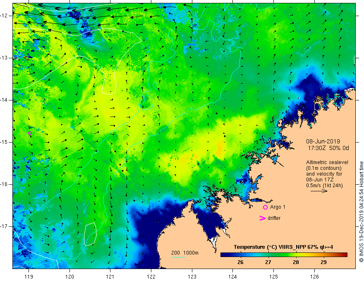The height and width of the screenshot is (281, 364).
Task: Click the 121 longitude axis label
Action: pyautogui.click(x=110, y=276)
